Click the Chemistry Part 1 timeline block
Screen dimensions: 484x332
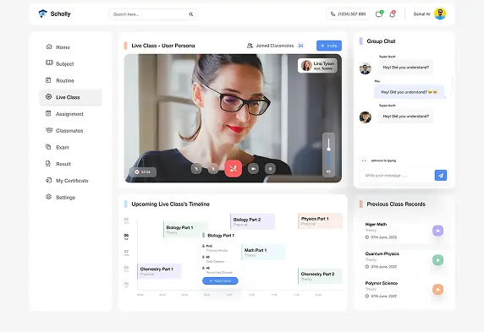159,271
